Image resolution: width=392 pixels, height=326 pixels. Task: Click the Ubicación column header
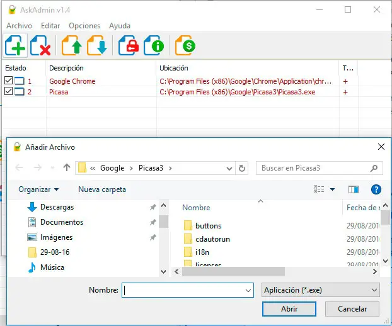pos(174,68)
